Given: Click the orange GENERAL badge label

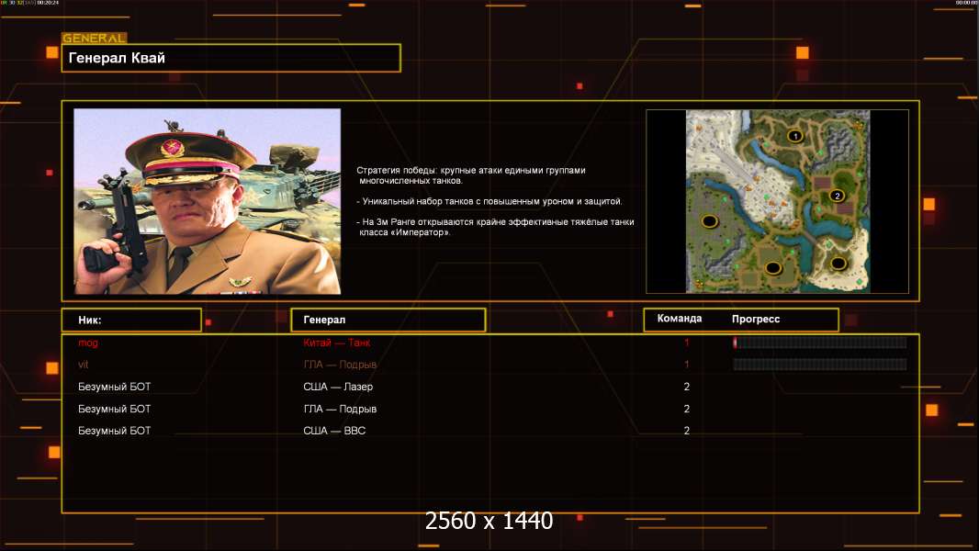Looking at the screenshot, I should click(94, 39).
